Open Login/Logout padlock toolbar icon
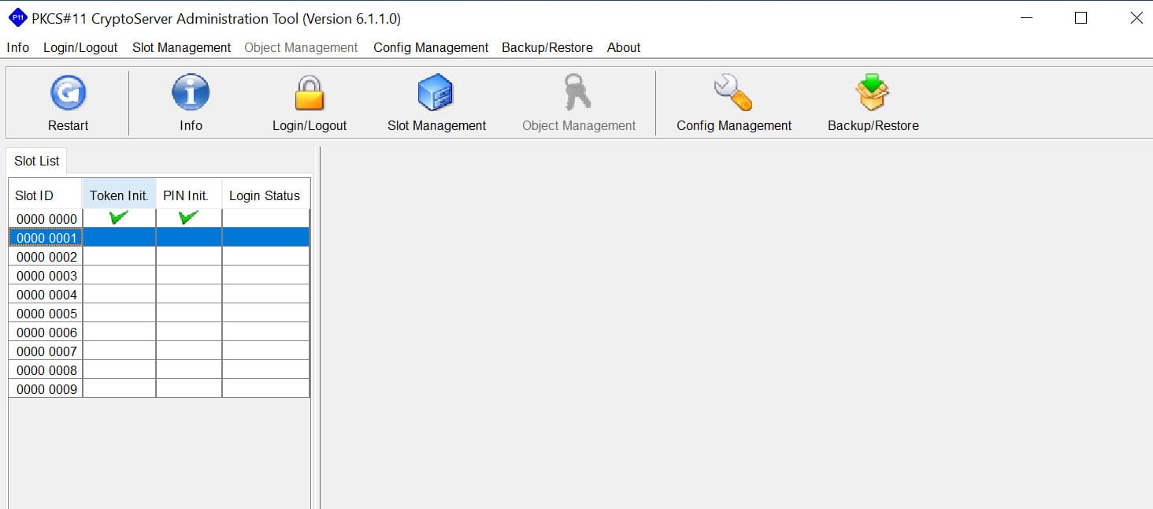Screen dimensions: 1153x509 tap(310, 93)
